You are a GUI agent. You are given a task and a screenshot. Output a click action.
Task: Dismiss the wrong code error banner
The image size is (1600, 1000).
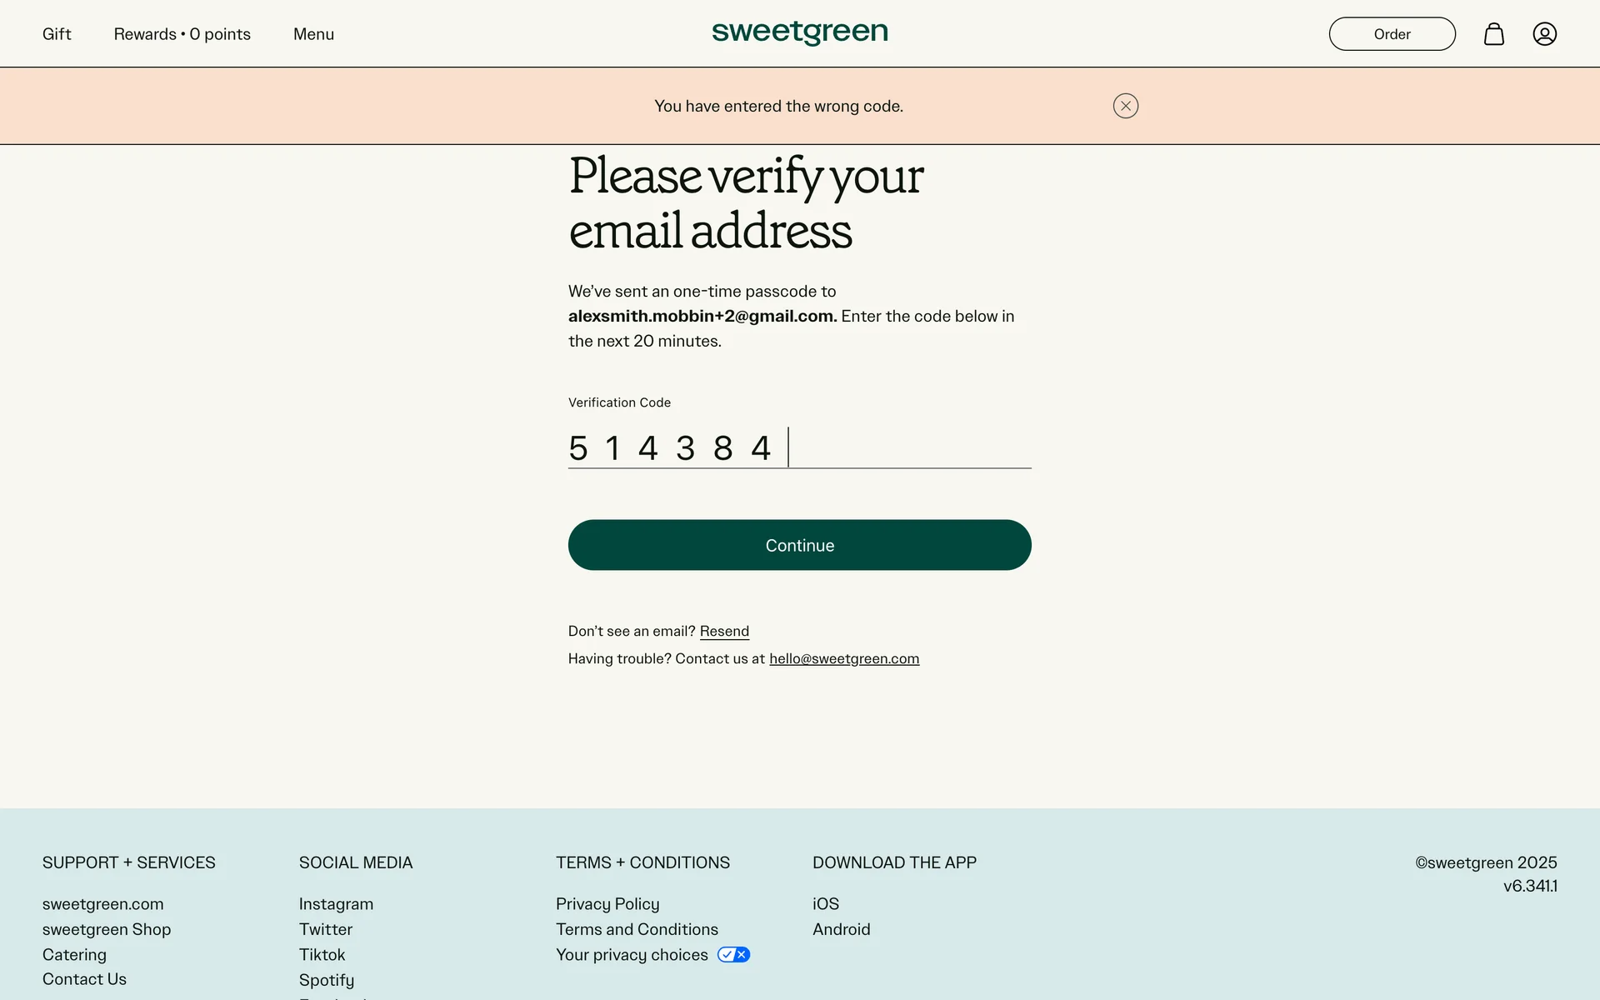click(1125, 106)
